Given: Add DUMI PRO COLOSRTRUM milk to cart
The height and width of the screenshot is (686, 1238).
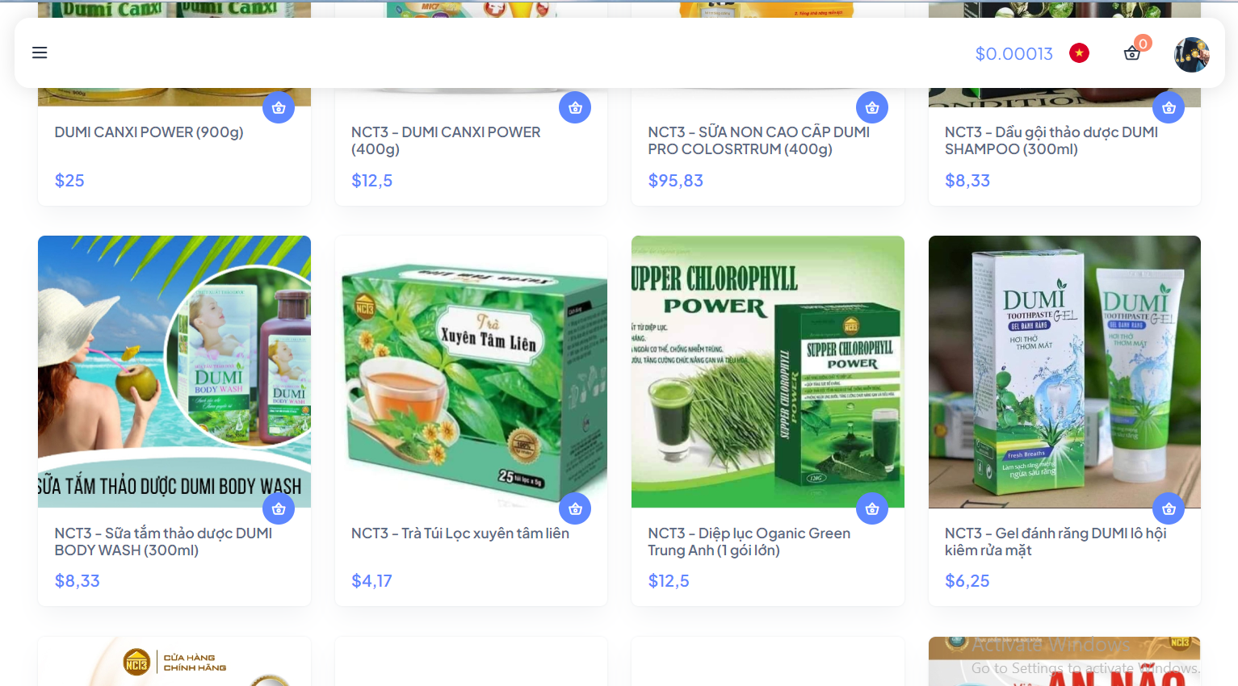Looking at the screenshot, I should (872, 107).
